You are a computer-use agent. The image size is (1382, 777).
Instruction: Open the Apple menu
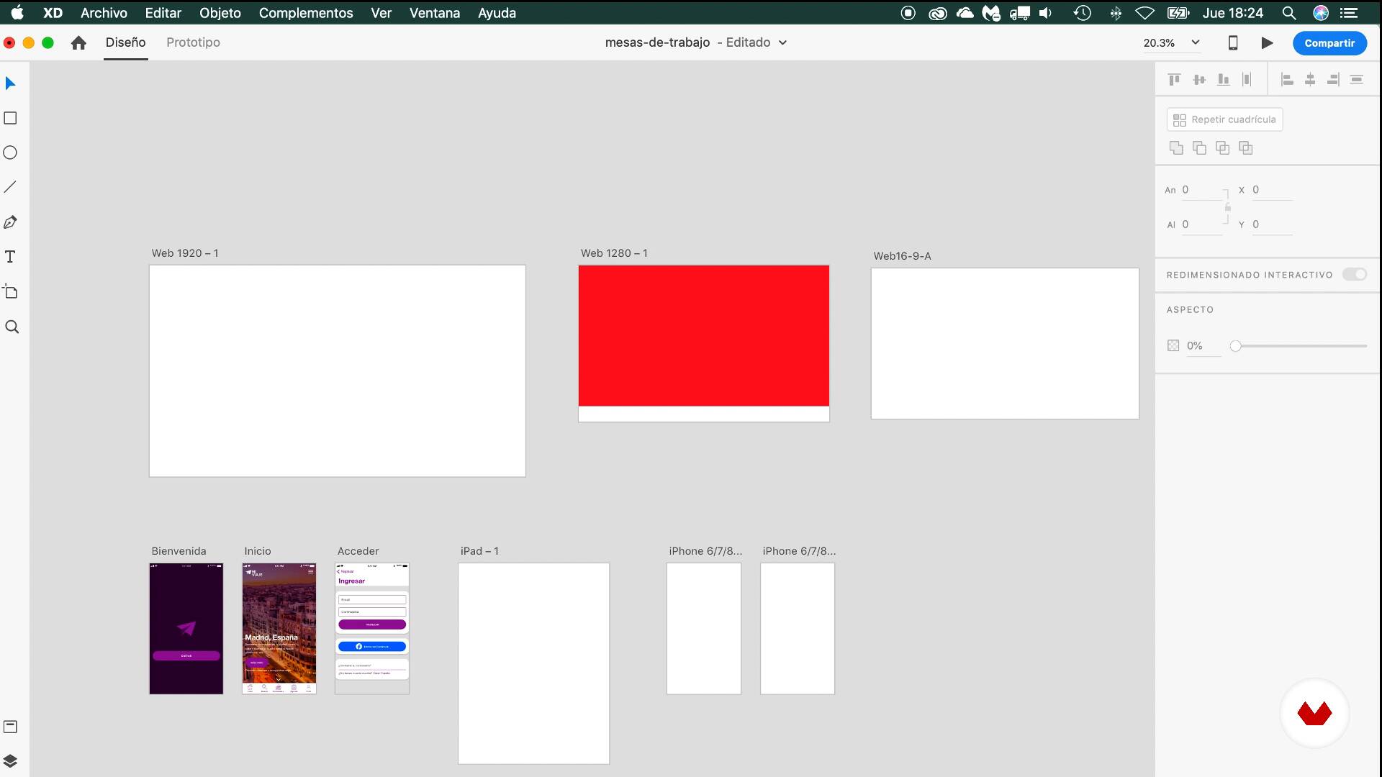pyautogui.click(x=17, y=13)
